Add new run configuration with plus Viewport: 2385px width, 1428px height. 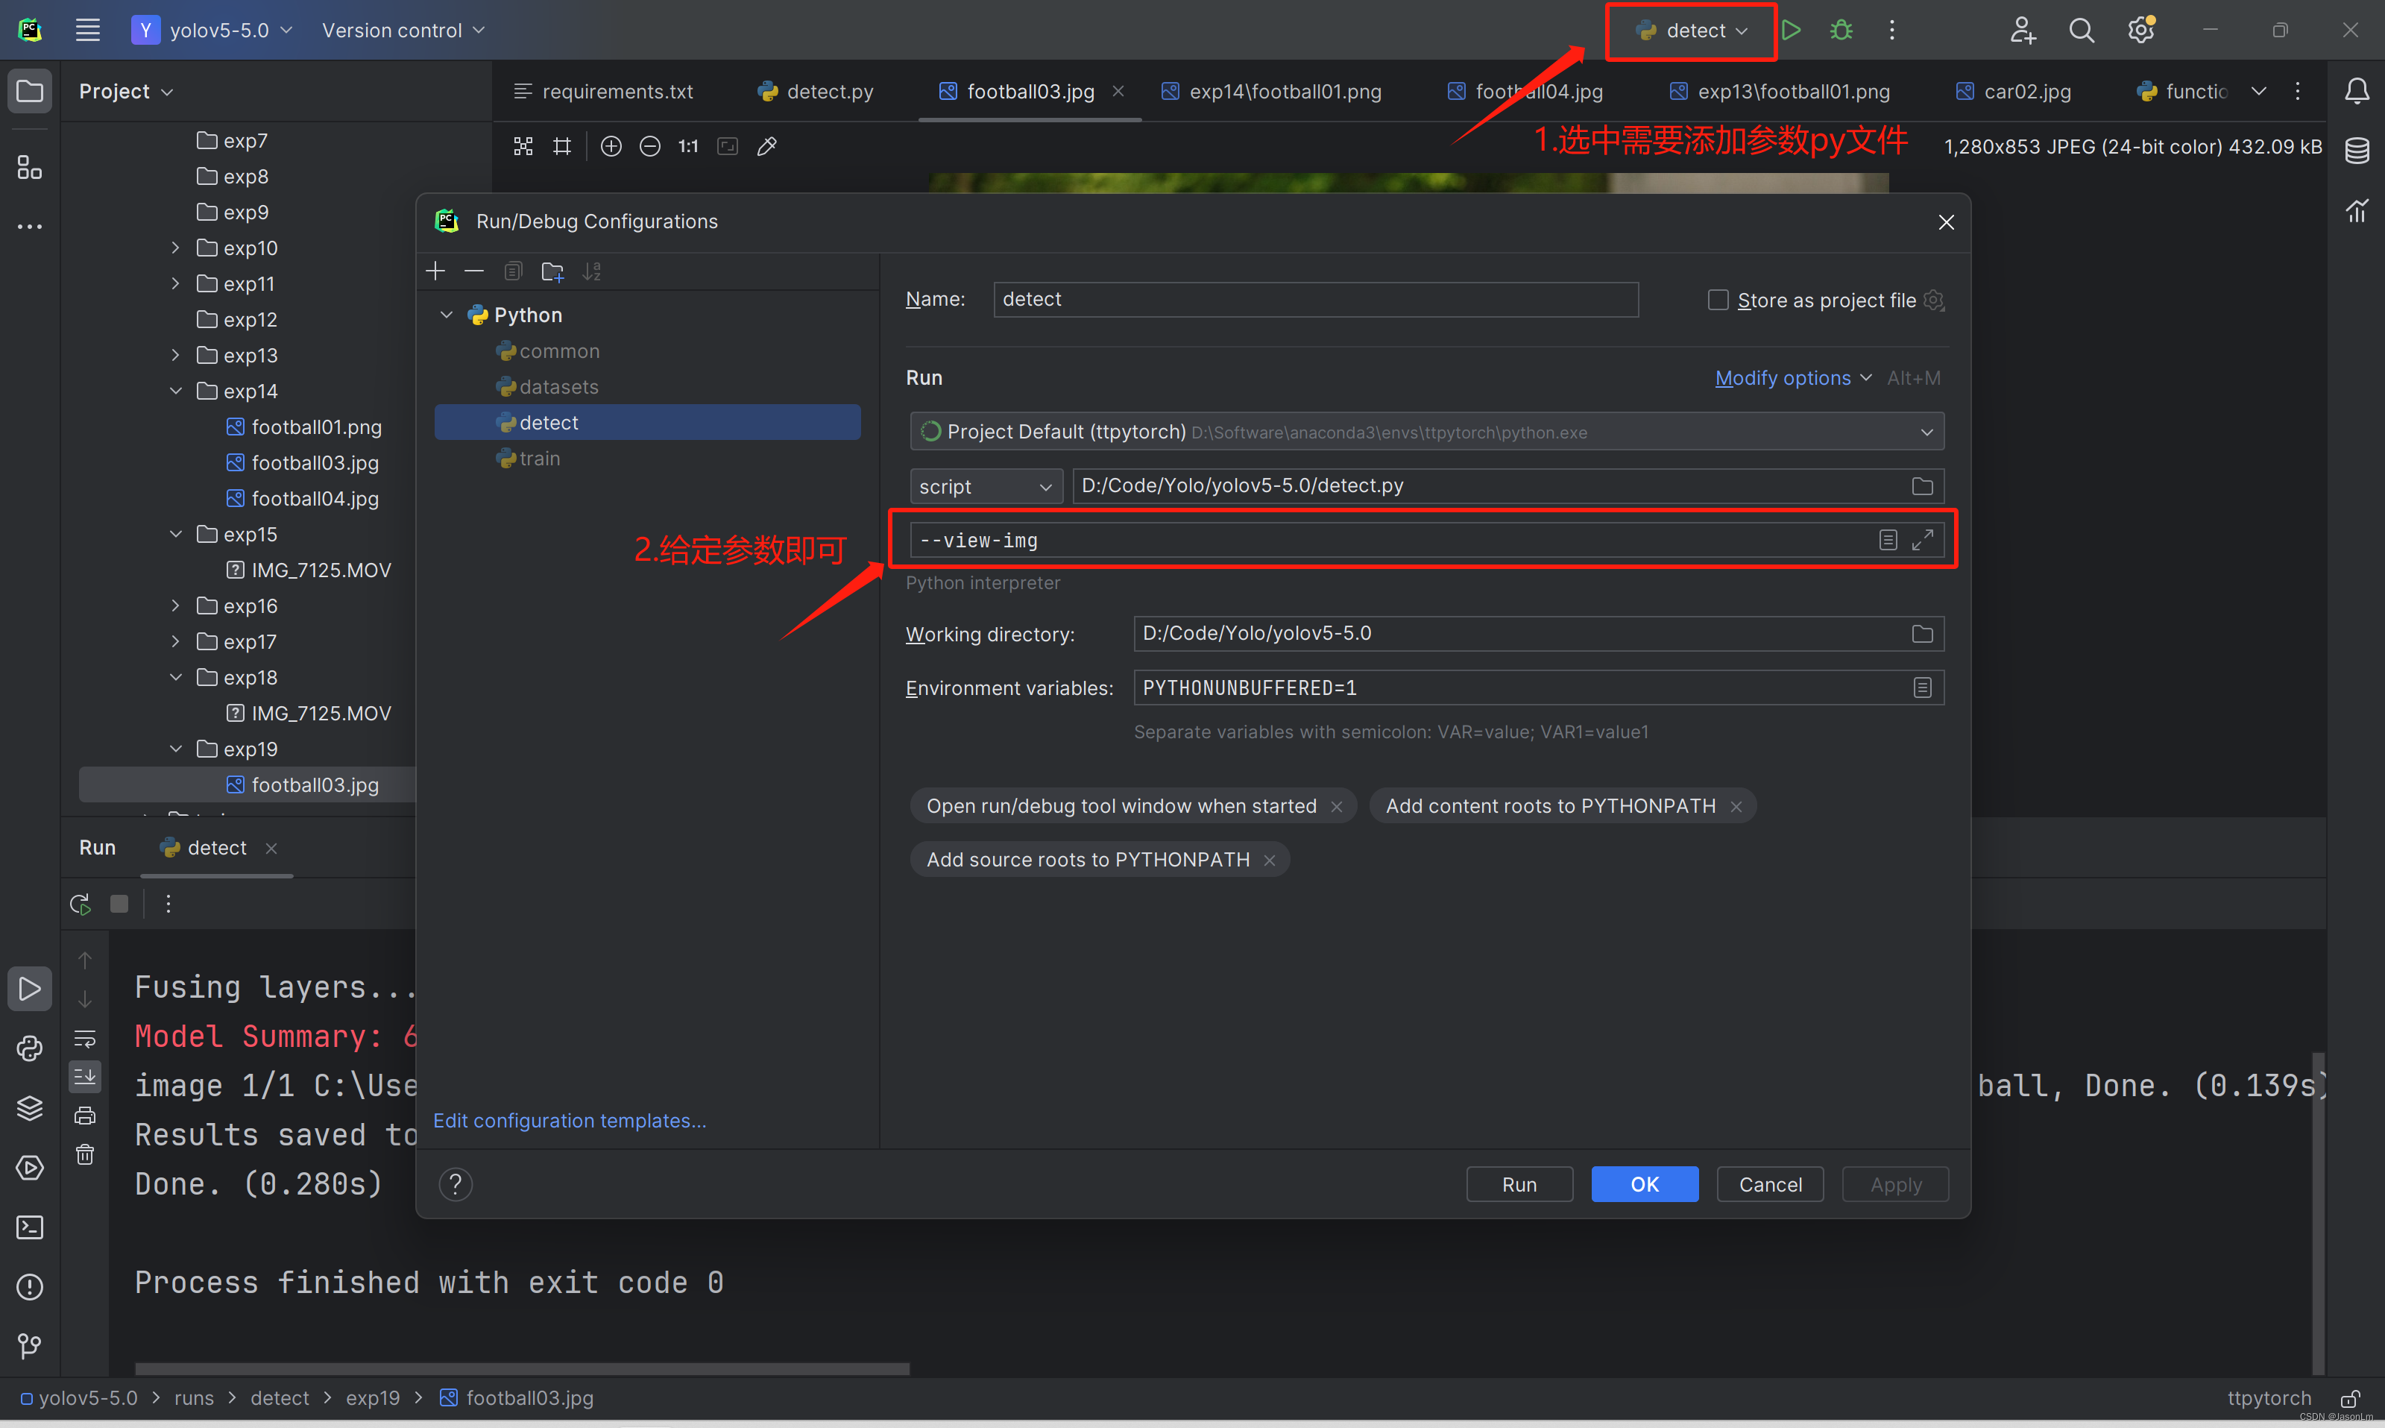(x=436, y=271)
